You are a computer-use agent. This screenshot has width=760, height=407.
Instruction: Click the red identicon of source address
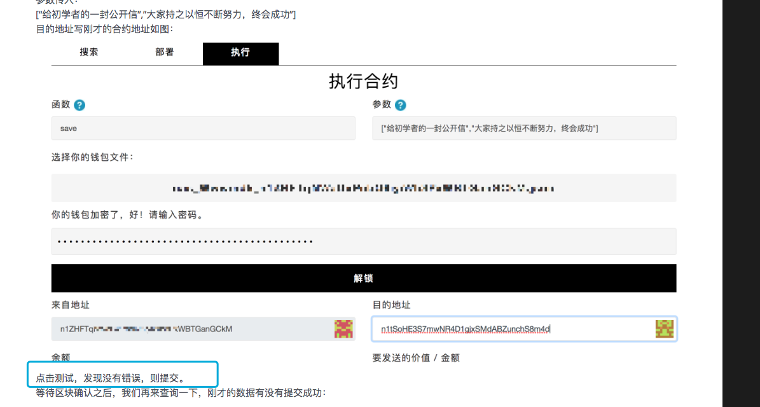pos(343,329)
